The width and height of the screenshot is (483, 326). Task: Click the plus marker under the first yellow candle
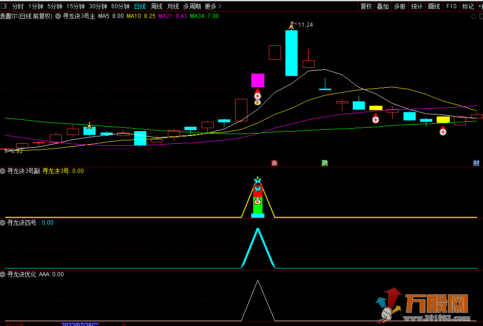pyautogui.click(x=376, y=120)
